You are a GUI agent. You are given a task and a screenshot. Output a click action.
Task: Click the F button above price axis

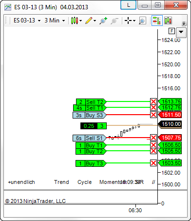(x=172, y=31)
